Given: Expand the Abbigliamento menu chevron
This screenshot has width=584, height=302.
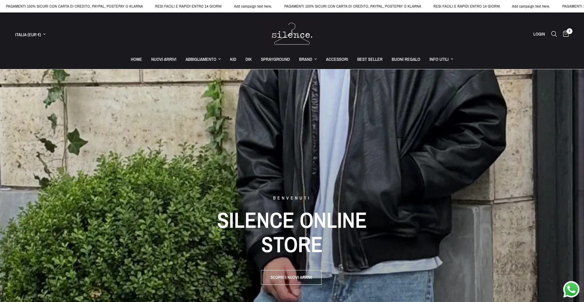Looking at the screenshot, I should pos(220,59).
